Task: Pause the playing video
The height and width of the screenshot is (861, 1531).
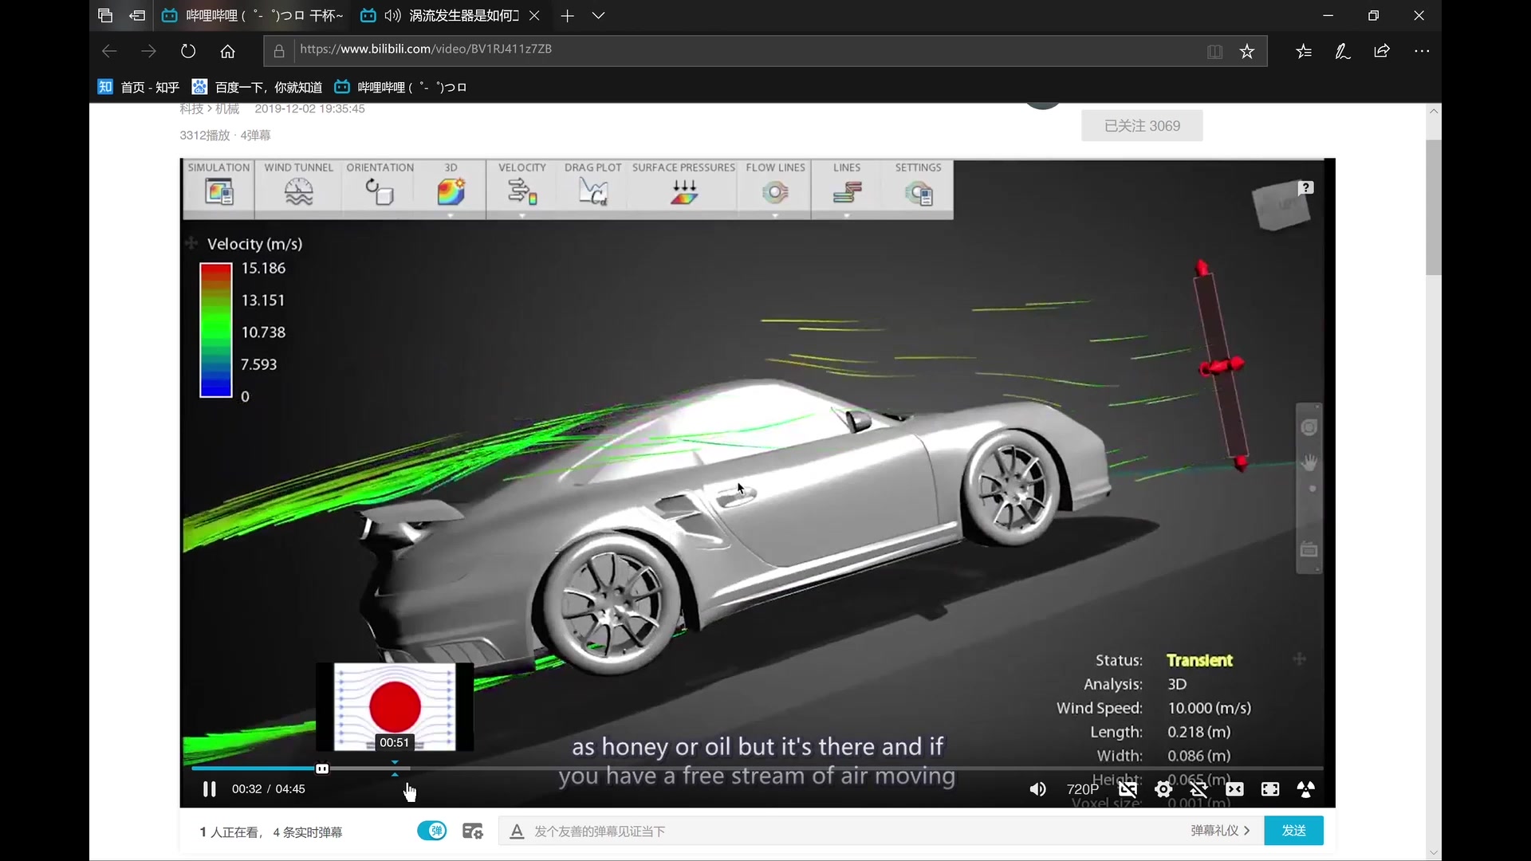Action: click(209, 788)
